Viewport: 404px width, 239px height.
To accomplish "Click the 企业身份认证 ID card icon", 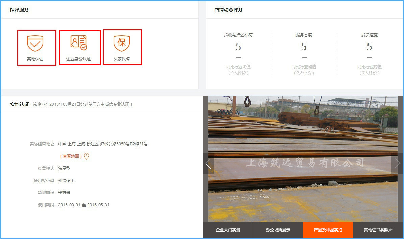I will pos(78,43).
